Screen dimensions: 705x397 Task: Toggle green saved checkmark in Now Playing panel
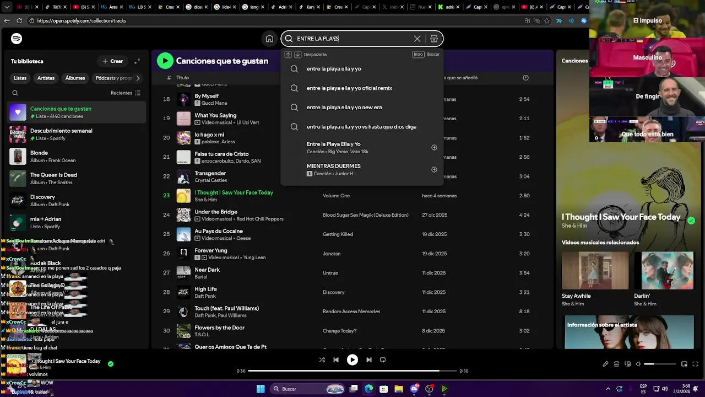pos(691,221)
